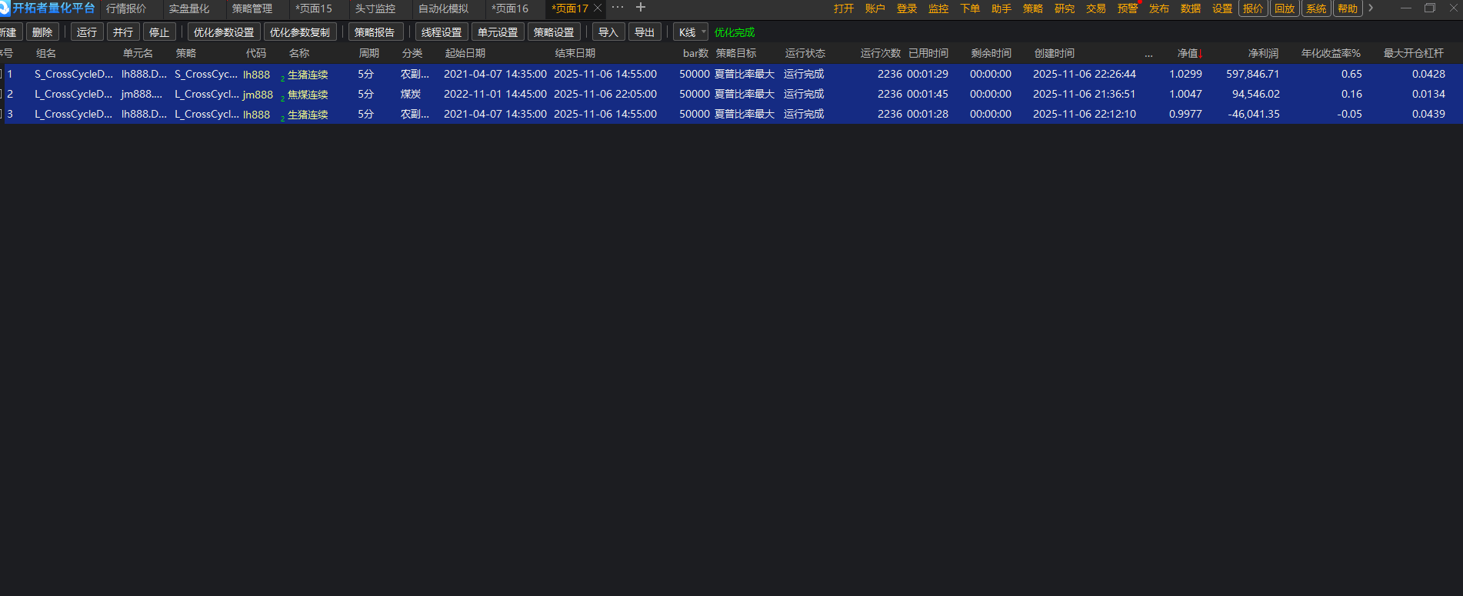Toggle the checkbox for row 2

(x=2, y=95)
